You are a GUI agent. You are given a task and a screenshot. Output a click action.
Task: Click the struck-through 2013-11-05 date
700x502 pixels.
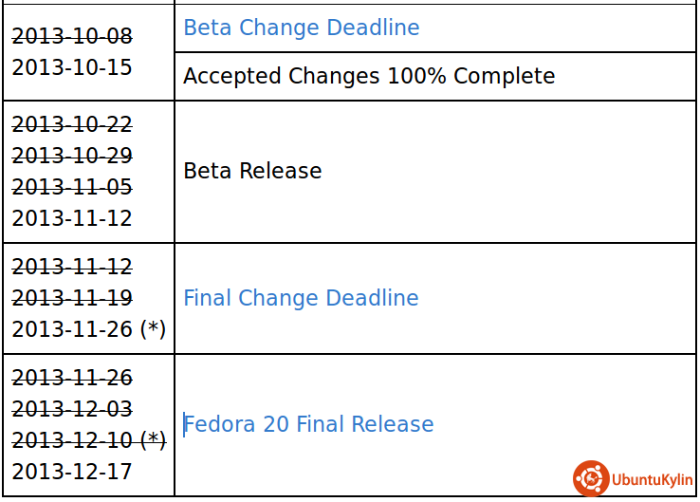pos(72,187)
